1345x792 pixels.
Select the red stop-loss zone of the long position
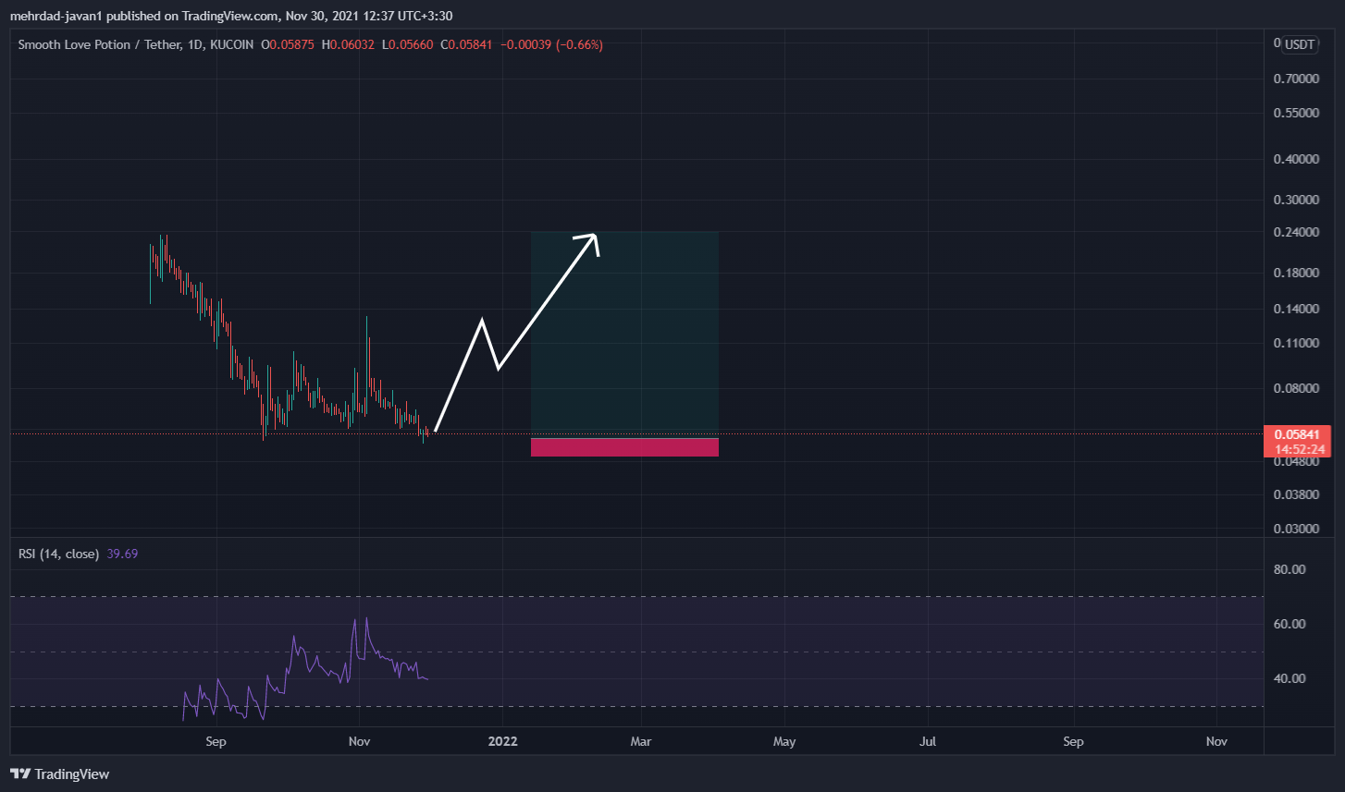(x=624, y=447)
